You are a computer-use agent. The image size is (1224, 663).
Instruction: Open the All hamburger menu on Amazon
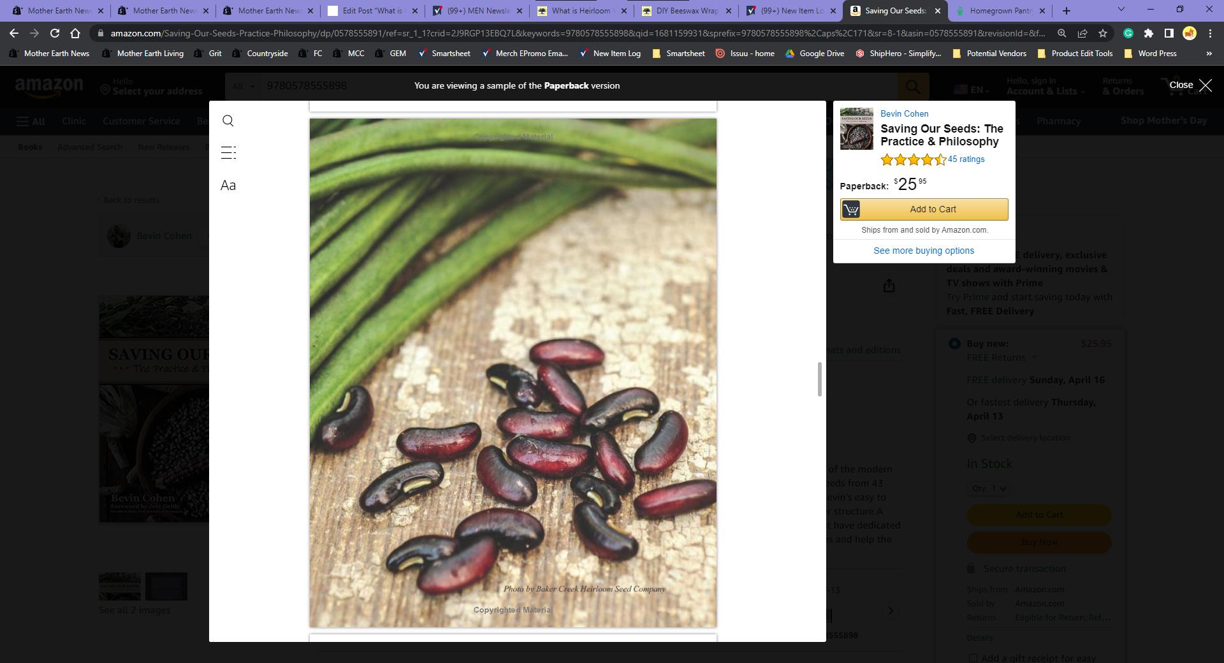pos(31,121)
